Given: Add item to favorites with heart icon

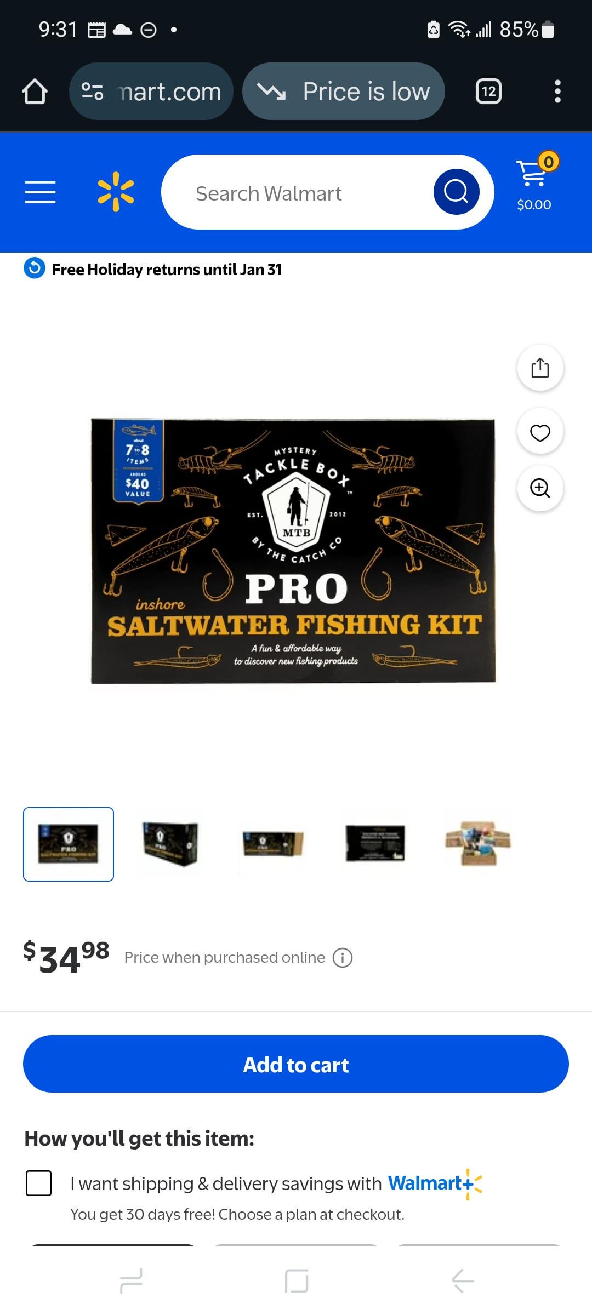Looking at the screenshot, I should pos(540,432).
